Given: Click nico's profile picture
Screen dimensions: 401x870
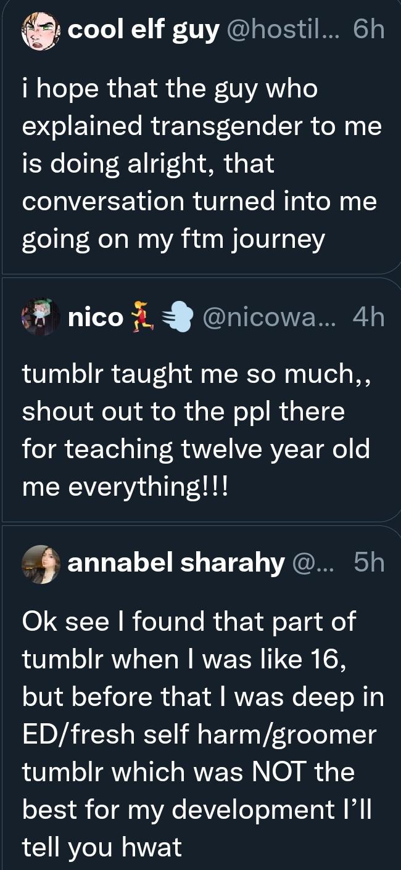Looking at the screenshot, I should point(40,318).
